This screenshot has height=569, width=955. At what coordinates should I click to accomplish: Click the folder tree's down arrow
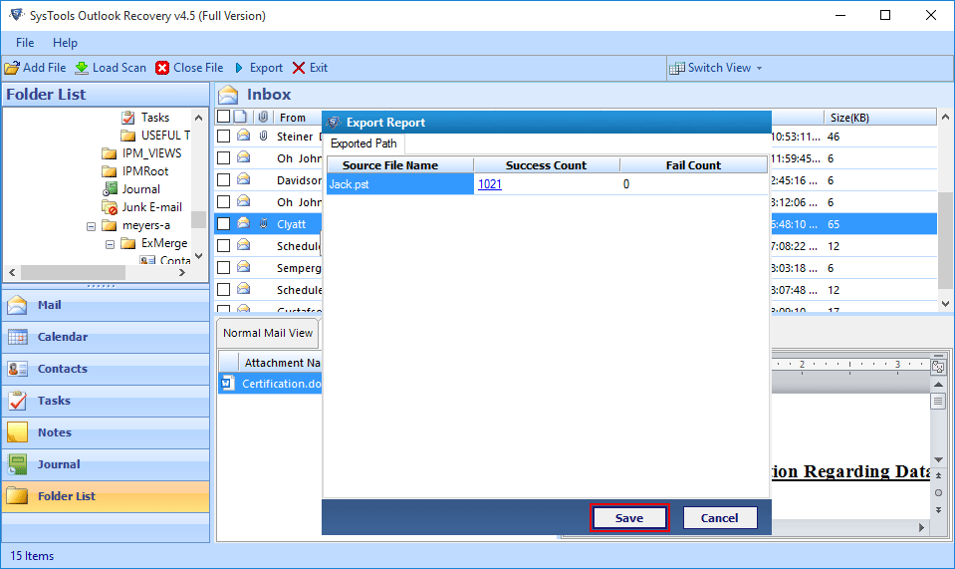click(198, 256)
